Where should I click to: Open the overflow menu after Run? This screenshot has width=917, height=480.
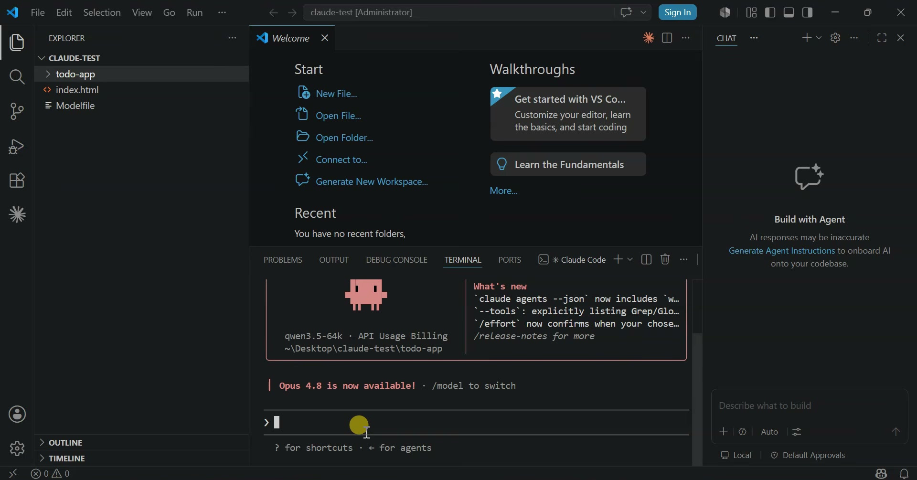[x=222, y=12]
